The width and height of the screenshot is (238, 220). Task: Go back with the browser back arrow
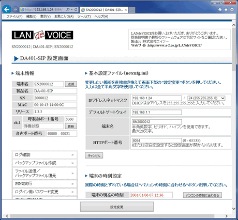(x=7, y=9)
